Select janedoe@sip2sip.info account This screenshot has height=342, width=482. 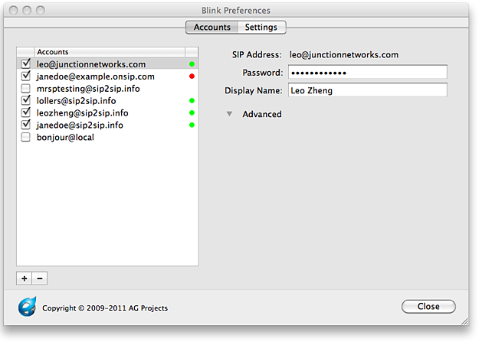107,125
